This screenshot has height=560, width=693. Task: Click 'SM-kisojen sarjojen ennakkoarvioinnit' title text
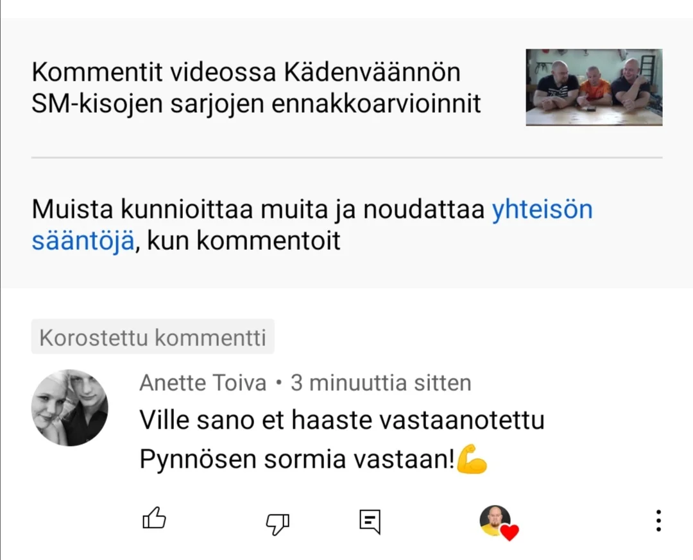point(256,104)
